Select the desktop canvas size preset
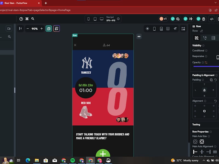This screenshot has width=219, height=164. pos(102,19)
